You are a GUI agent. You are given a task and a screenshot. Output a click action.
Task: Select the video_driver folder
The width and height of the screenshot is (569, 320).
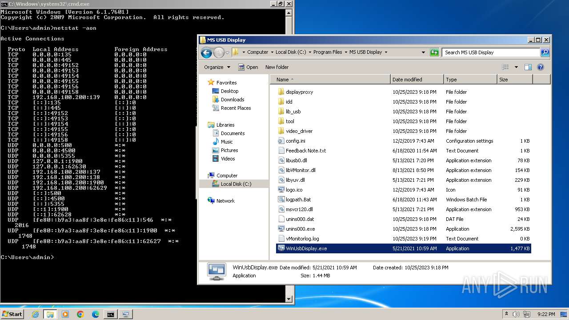click(299, 131)
